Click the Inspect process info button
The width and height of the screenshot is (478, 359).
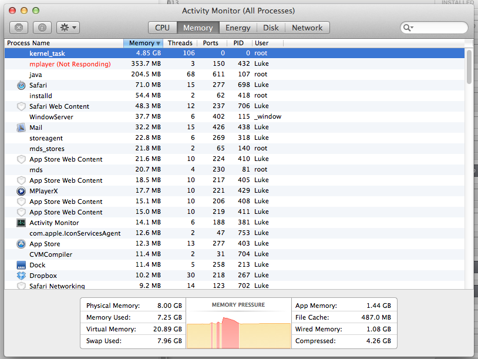[x=42, y=28]
